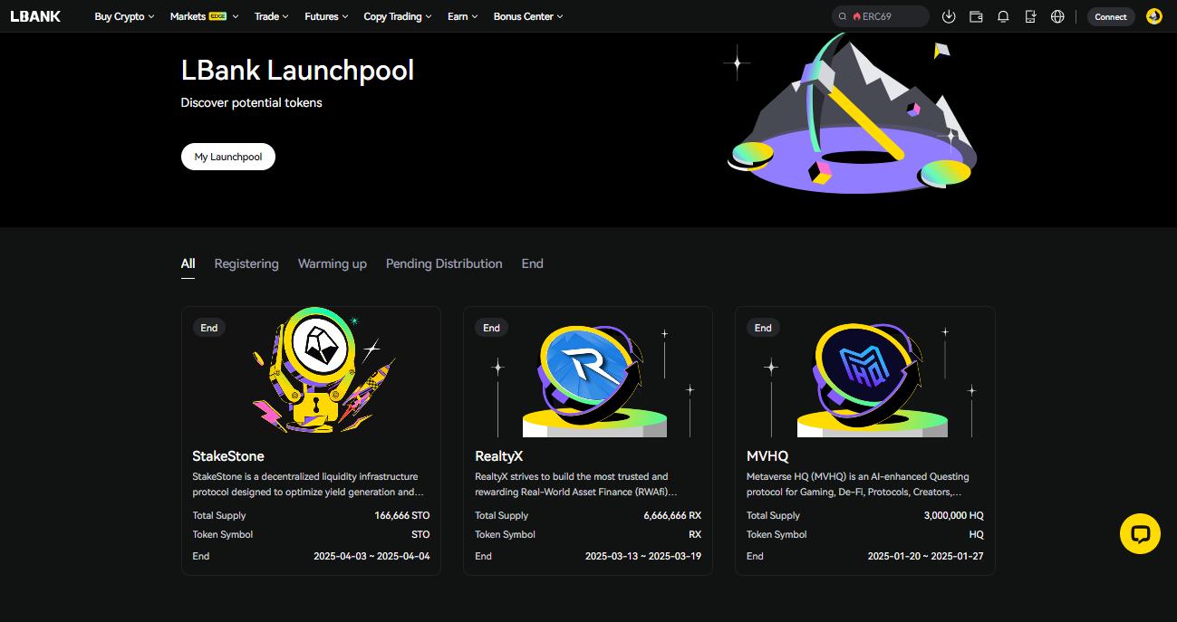Viewport: 1177px width, 622px height.
Task: Open the wallet icon in the header
Action: [976, 16]
